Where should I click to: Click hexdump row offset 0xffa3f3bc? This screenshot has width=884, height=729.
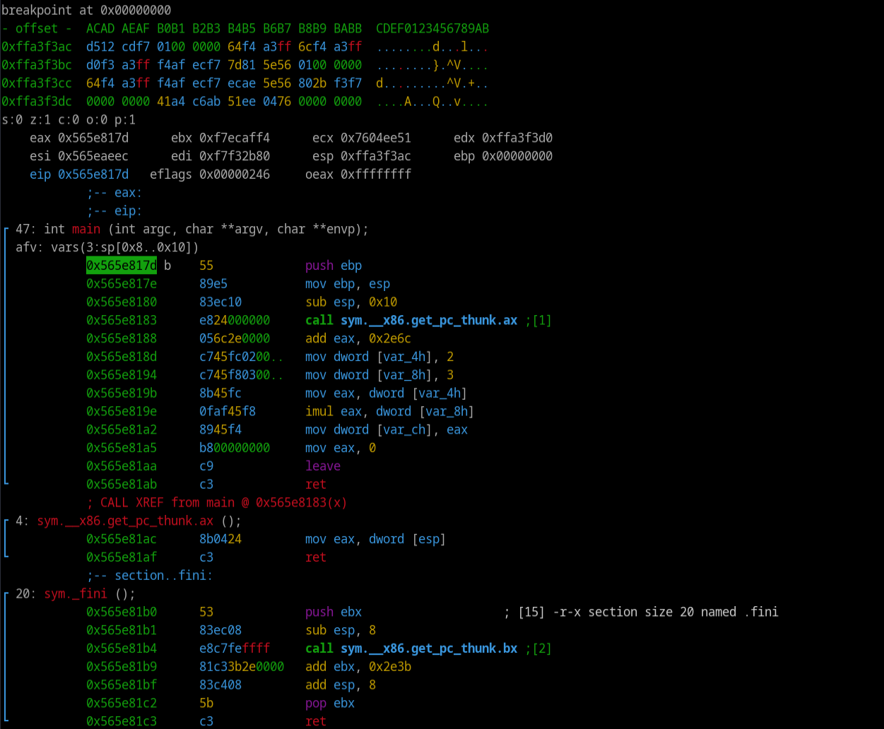click(36, 65)
